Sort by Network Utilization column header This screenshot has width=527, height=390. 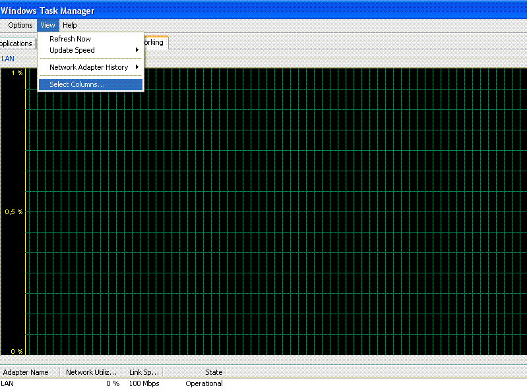click(x=92, y=372)
